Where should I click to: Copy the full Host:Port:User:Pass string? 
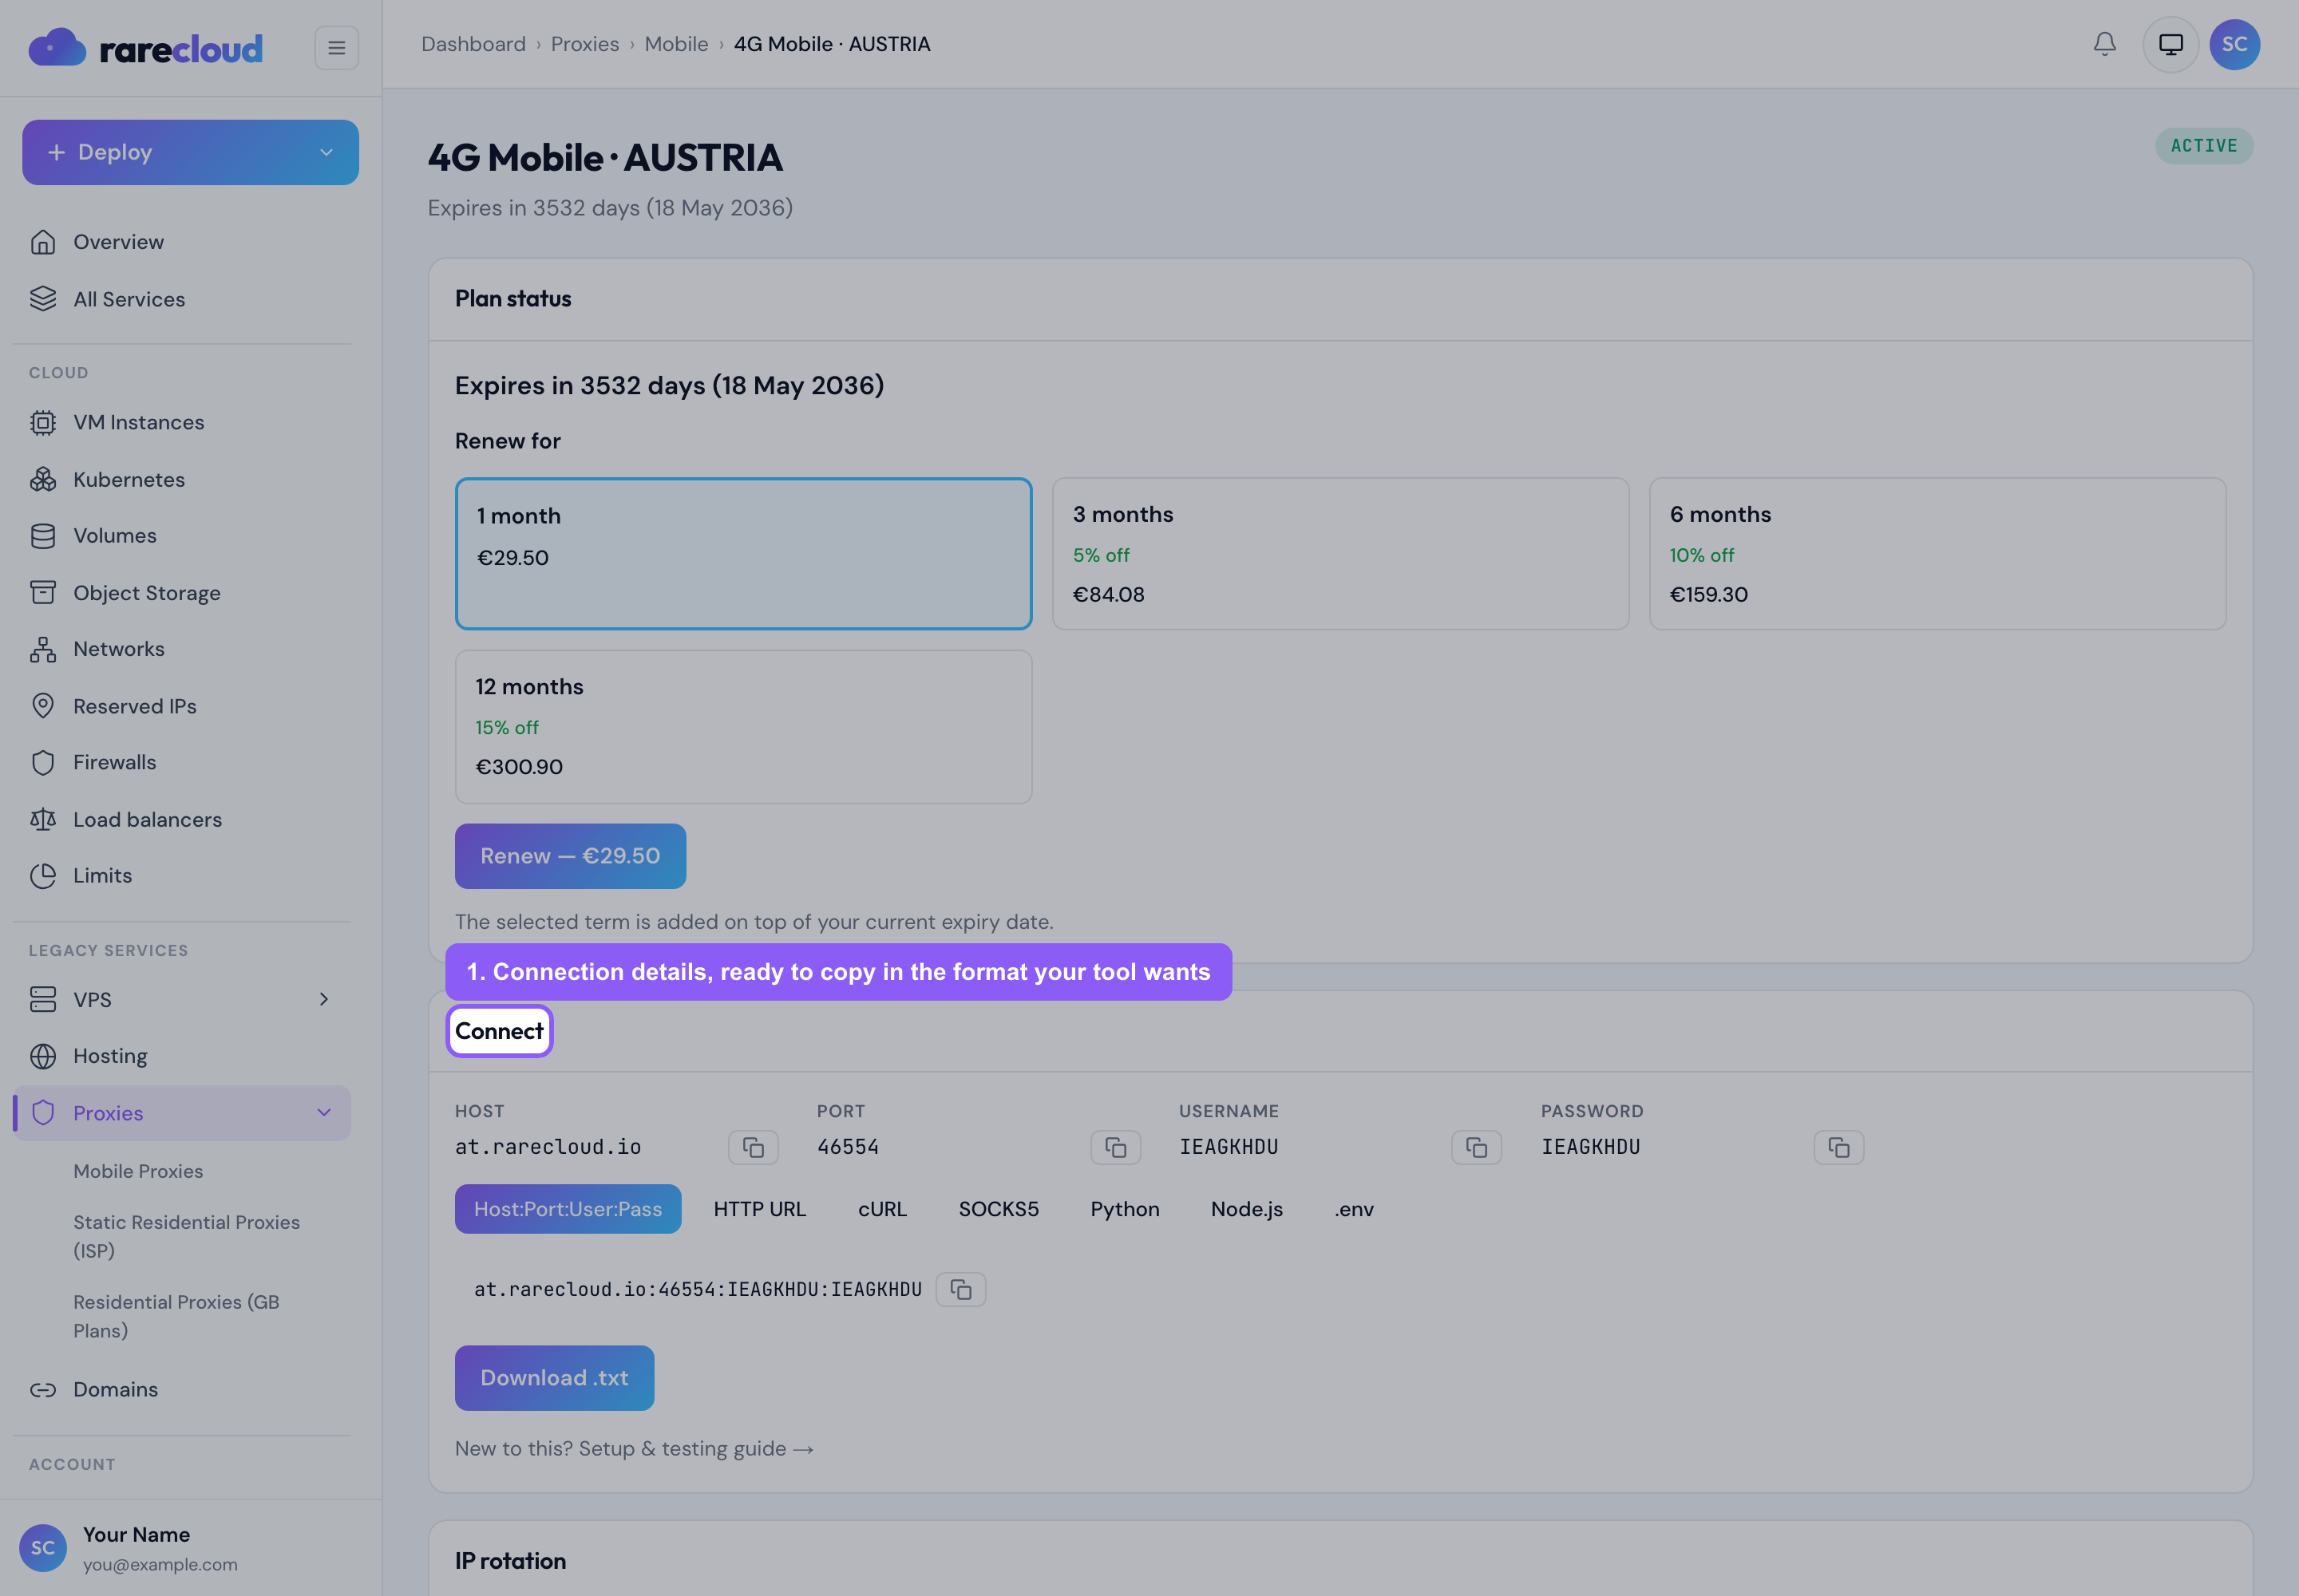[x=960, y=1290]
